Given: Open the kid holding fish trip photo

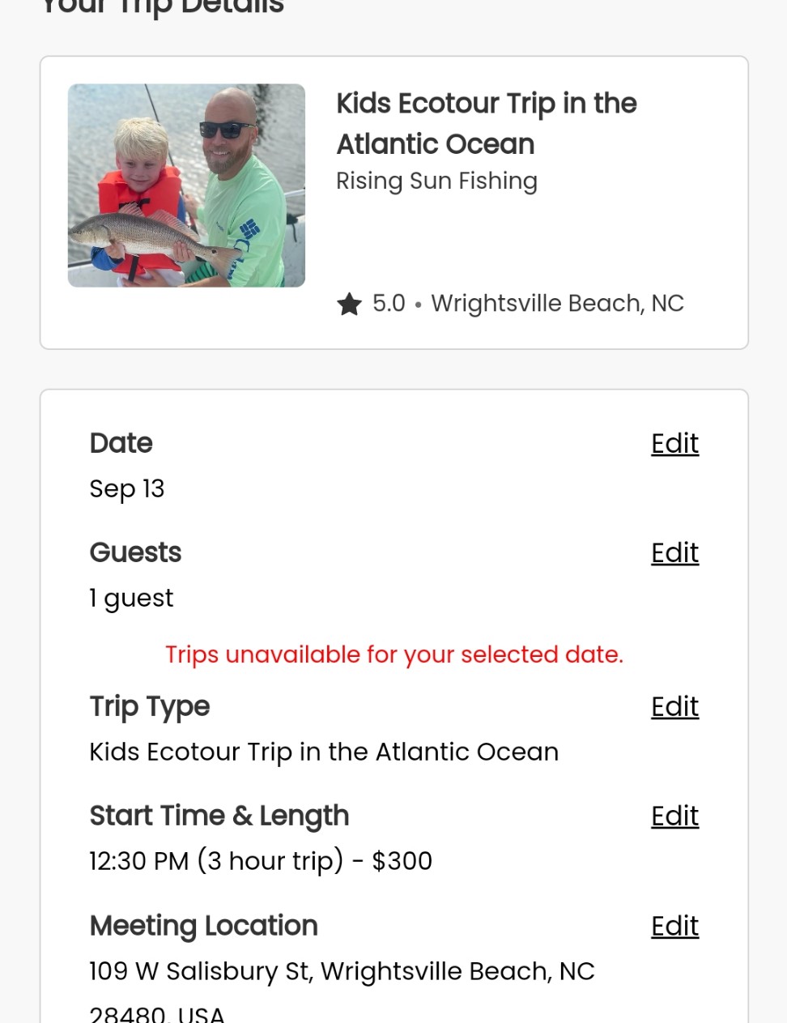Looking at the screenshot, I should coord(186,185).
